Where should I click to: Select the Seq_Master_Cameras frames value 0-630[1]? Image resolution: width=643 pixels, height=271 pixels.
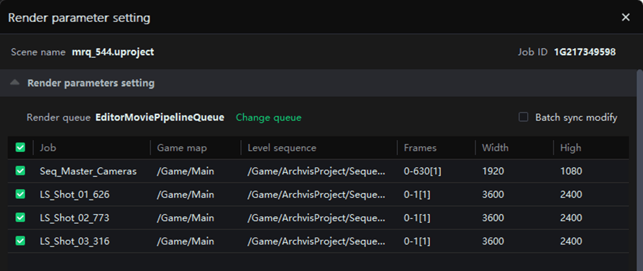coord(422,172)
